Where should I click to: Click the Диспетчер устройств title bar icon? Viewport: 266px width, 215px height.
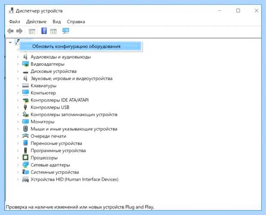(x=11, y=11)
